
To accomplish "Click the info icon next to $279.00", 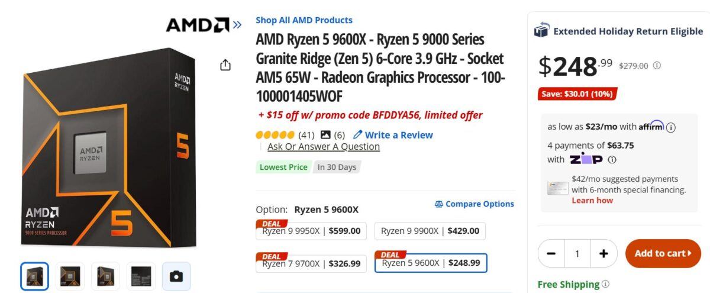I will (657, 66).
